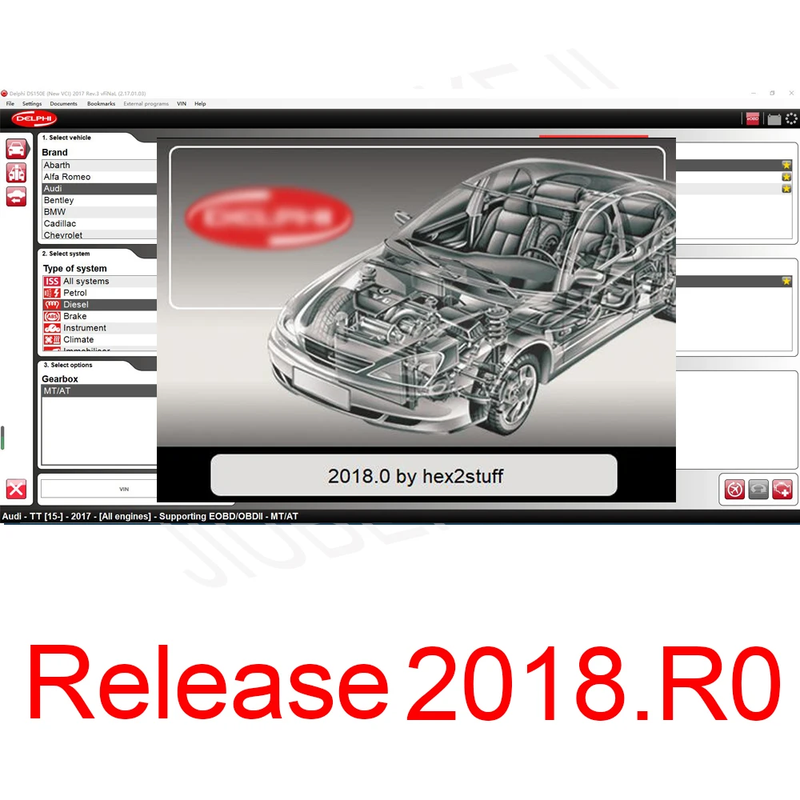Select the ABS Brake icon
800x800 pixels.
pos(52,316)
